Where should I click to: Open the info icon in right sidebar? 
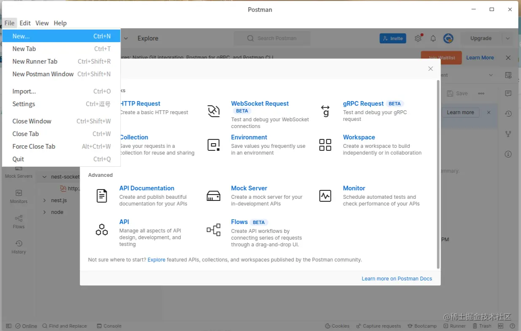tap(508, 154)
